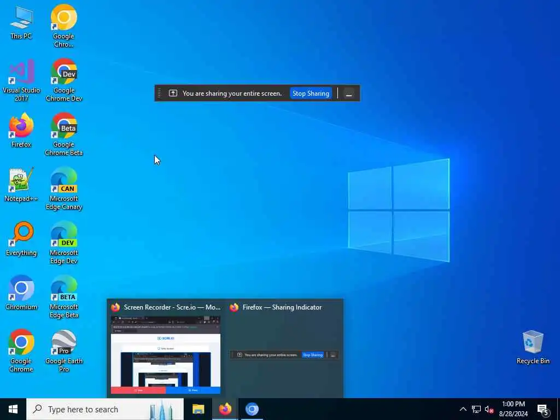Click the Firefox — Sharing Indicator preview title
This screenshot has width=560, height=420.
pos(282,307)
